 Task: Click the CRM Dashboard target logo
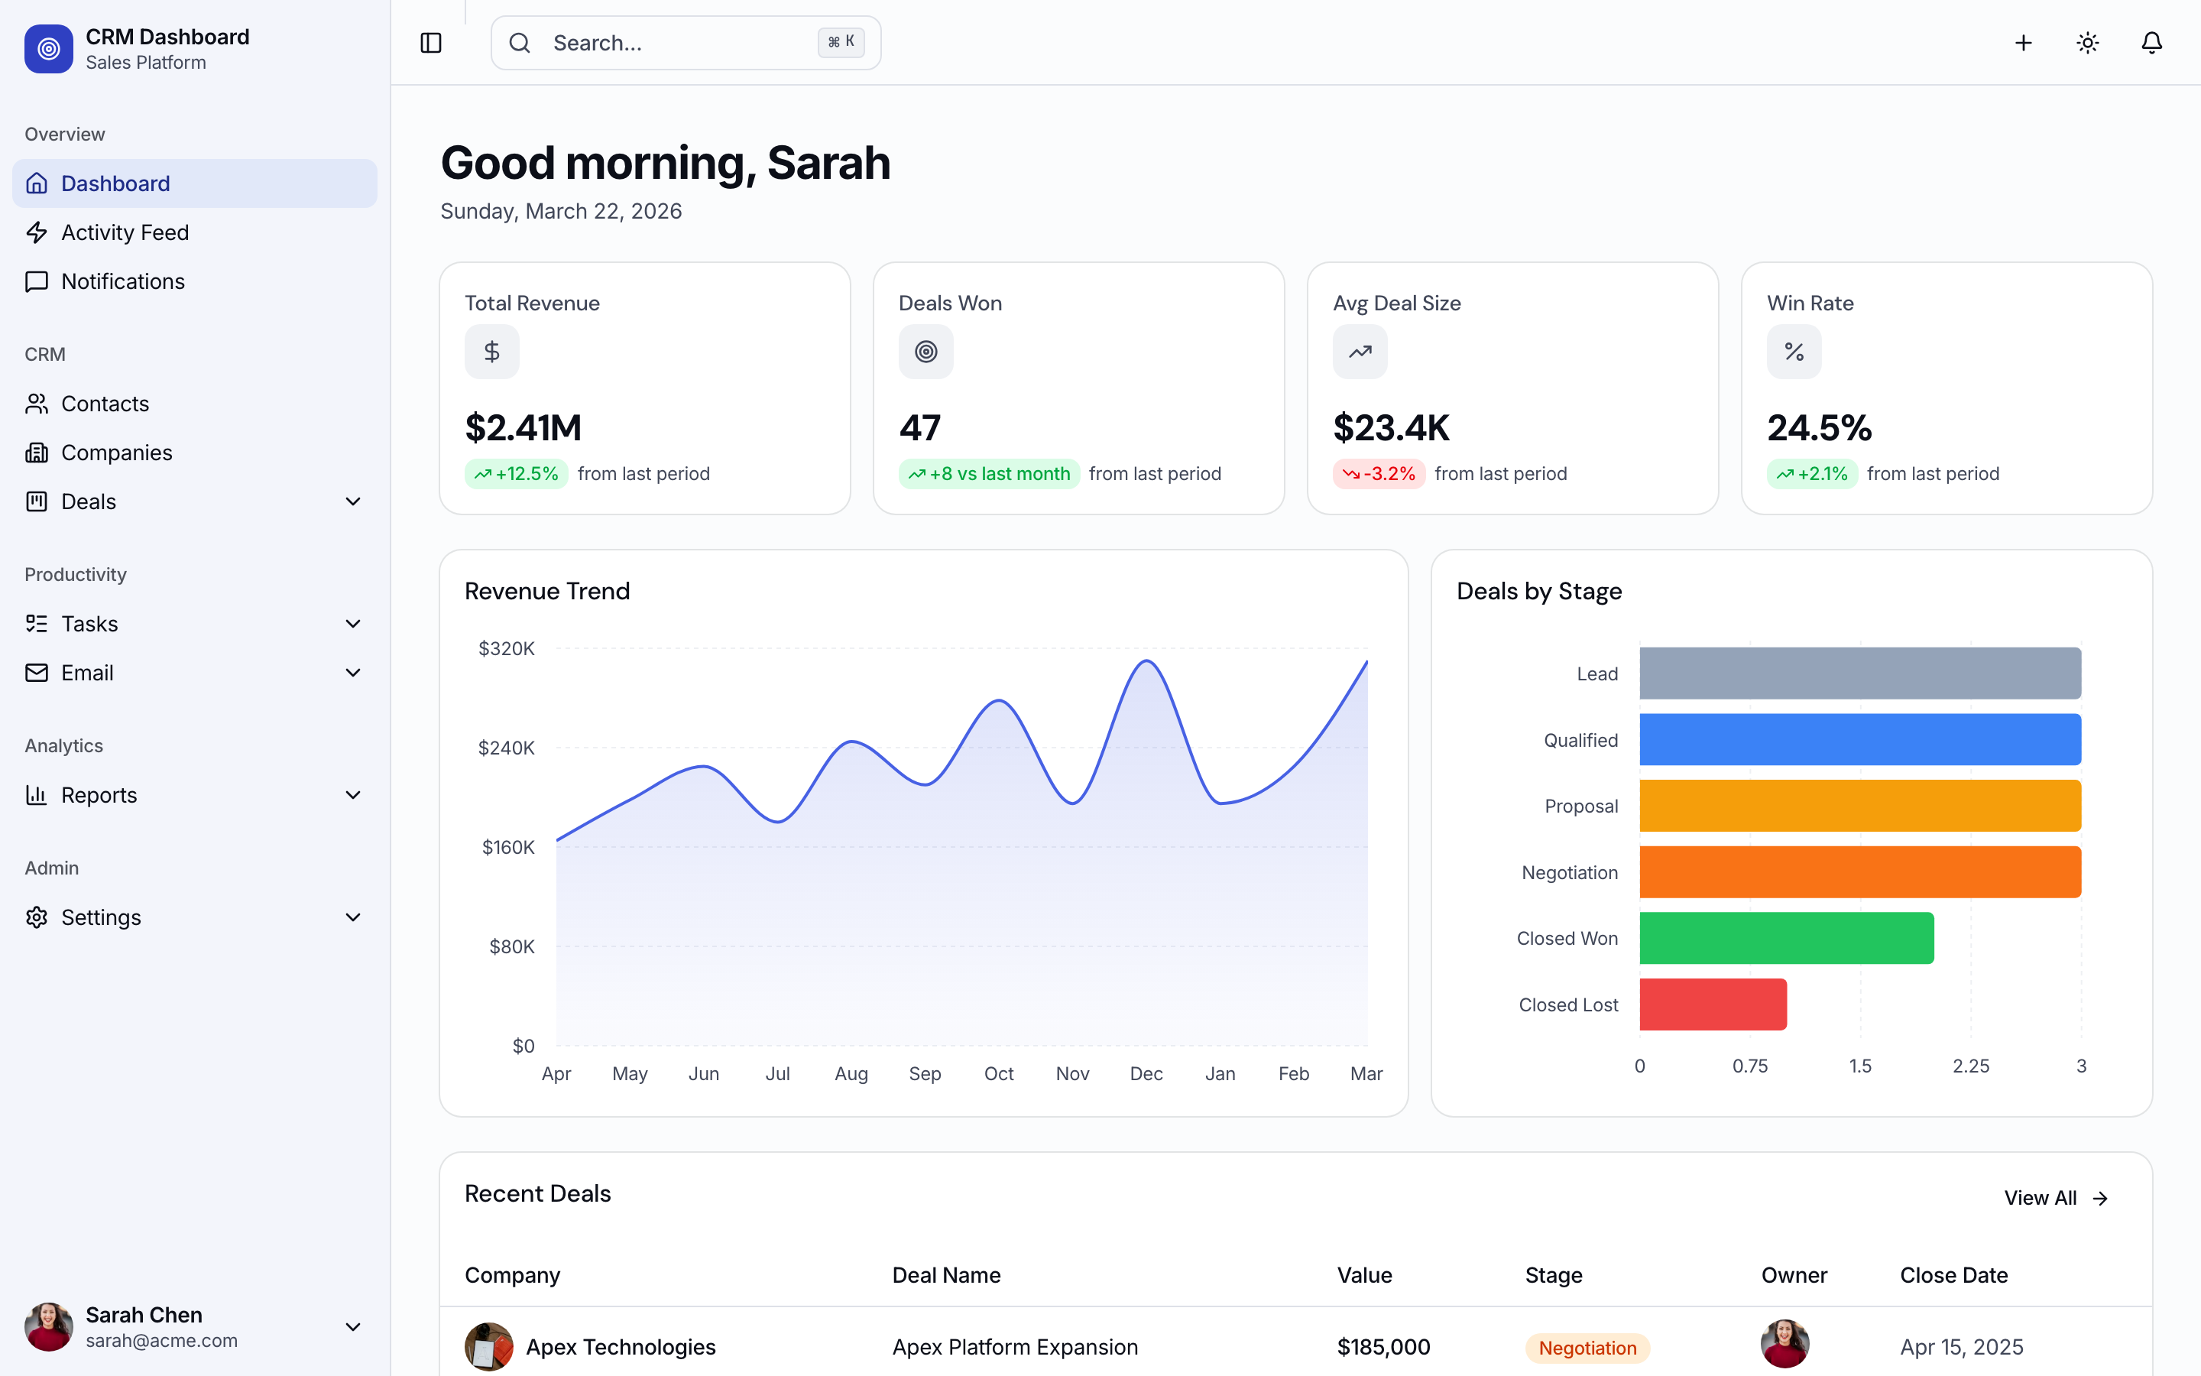[48, 48]
